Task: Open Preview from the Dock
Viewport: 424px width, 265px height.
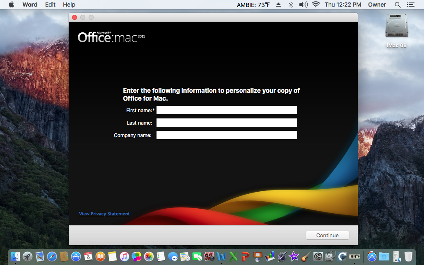Action: [40, 256]
